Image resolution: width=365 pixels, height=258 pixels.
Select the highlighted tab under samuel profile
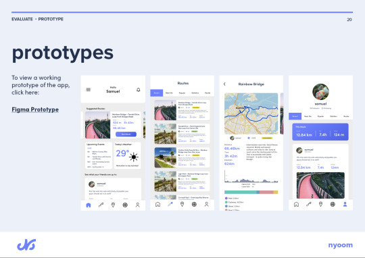tap(295, 116)
